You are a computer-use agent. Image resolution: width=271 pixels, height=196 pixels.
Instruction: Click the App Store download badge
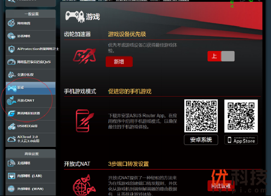coord(241,140)
